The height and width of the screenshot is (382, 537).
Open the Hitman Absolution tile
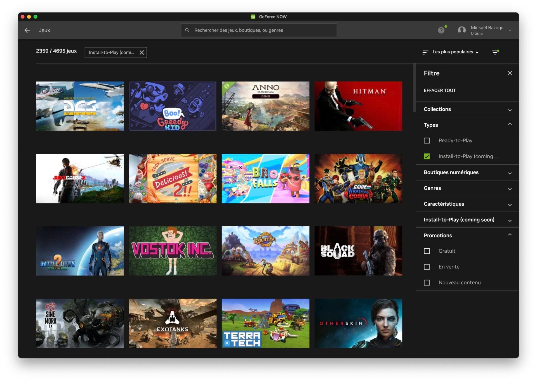tap(358, 106)
